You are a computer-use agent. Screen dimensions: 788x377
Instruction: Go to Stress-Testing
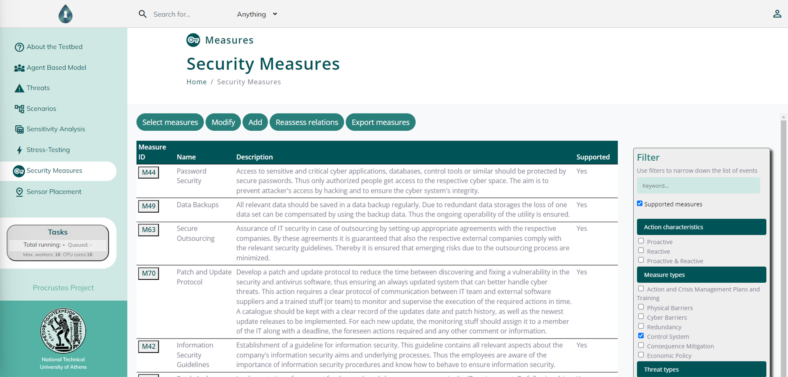pos(48,150)
